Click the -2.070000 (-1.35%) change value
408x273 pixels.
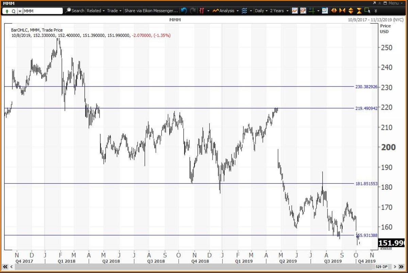pyautogui.click(x=151, y=35)
